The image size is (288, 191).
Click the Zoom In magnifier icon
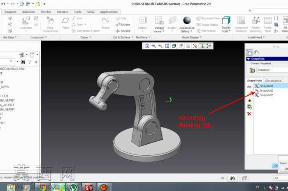pos(153,46)
